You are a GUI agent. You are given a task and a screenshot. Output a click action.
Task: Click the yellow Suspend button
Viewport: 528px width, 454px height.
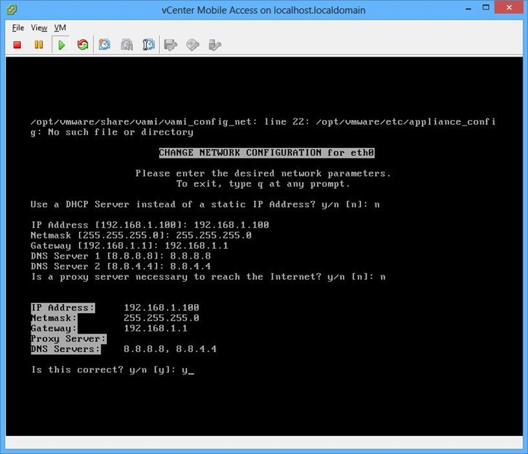[x=38, y=45]
